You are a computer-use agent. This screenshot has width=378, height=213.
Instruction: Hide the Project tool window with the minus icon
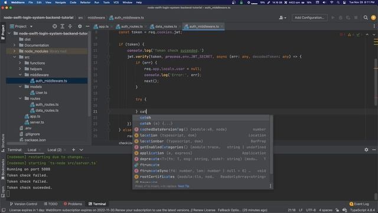pos(87,26)
